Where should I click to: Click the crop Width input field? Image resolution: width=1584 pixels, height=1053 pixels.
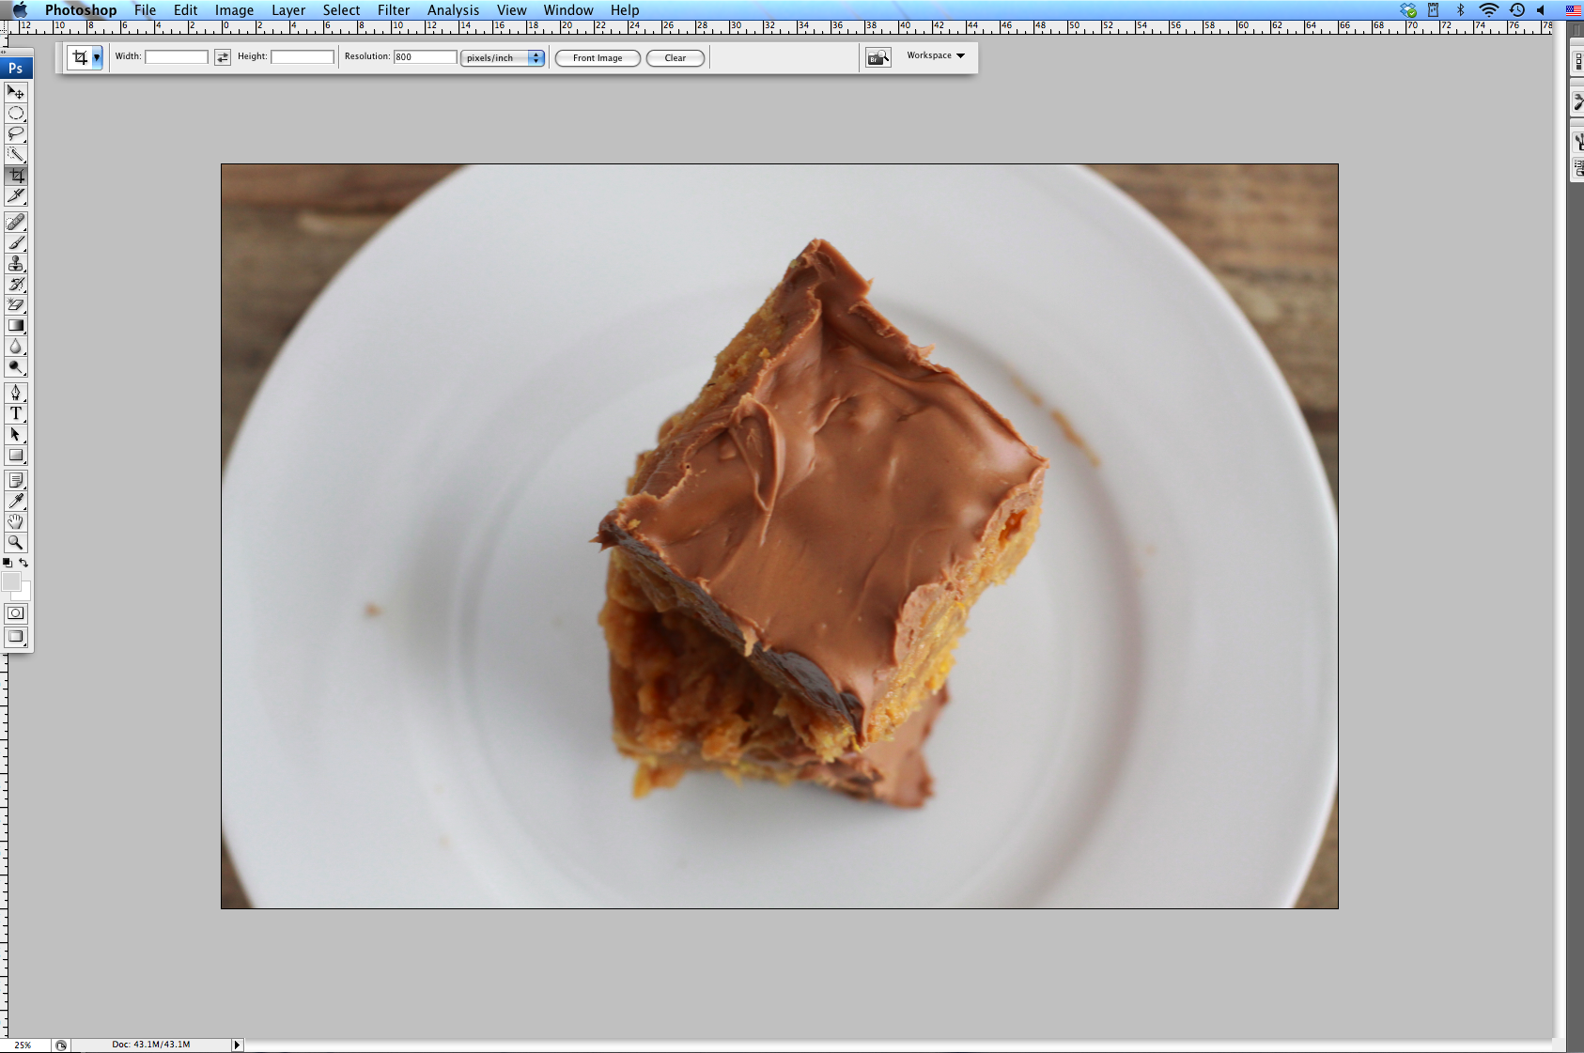[177, 57]
